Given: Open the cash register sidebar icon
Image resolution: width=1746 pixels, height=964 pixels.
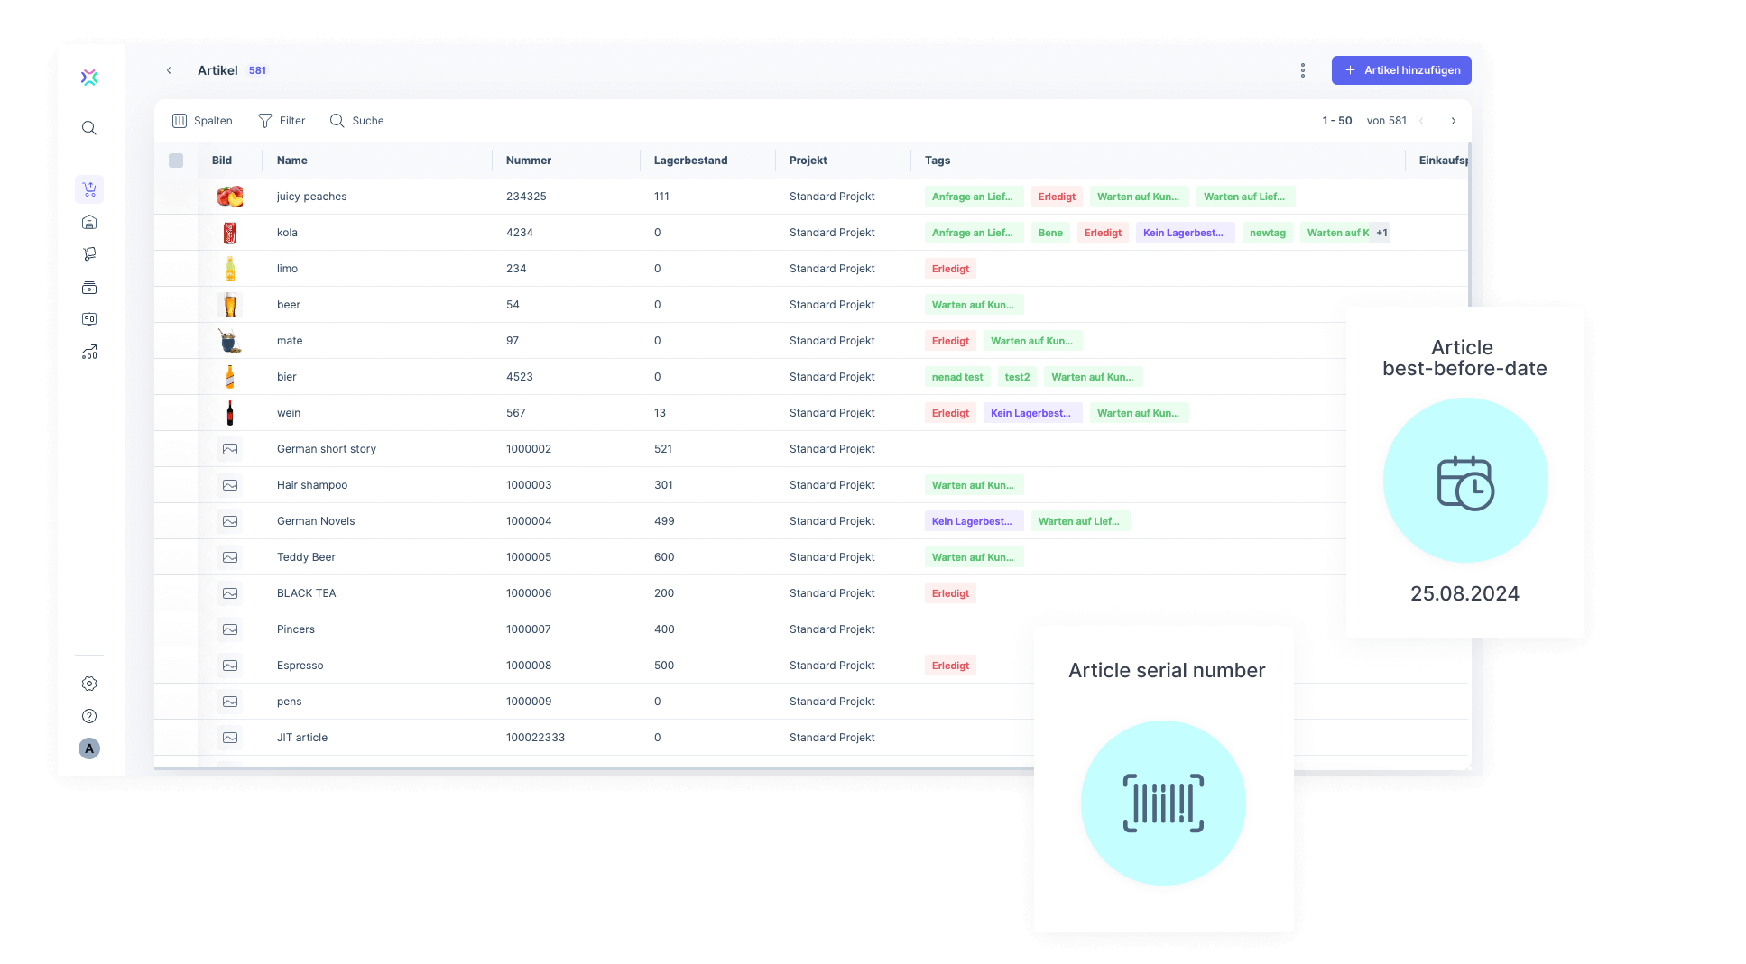Looking at the screenshot, I should [x=89, y=288].
